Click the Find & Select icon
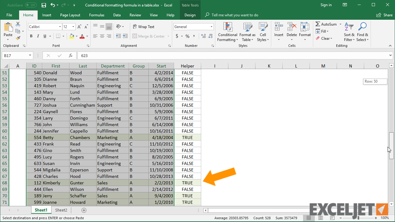The image size is (395, 222). coord(362,32)
